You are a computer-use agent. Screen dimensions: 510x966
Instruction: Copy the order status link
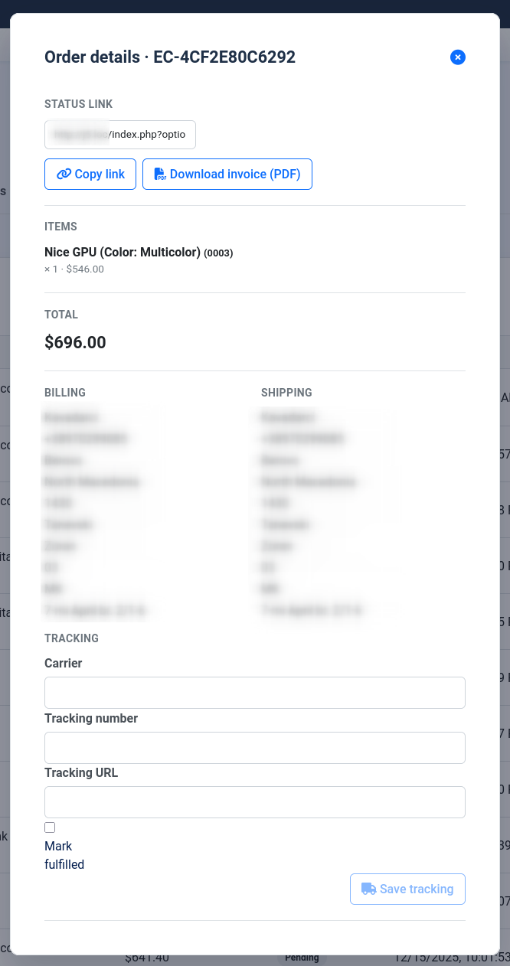tap(90, 174)
